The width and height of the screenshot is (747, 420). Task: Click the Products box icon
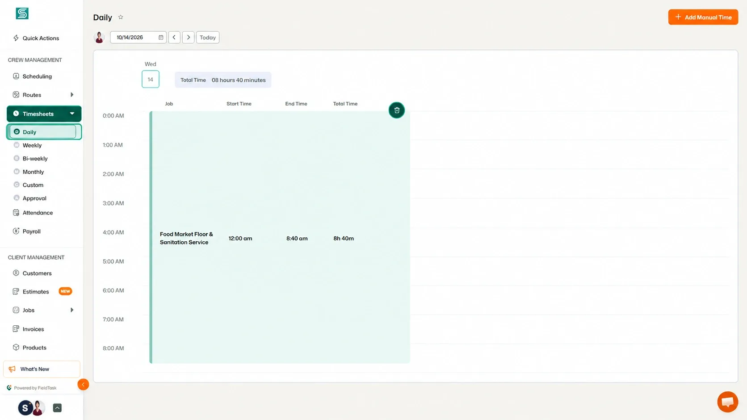click(x=16, y=347)
